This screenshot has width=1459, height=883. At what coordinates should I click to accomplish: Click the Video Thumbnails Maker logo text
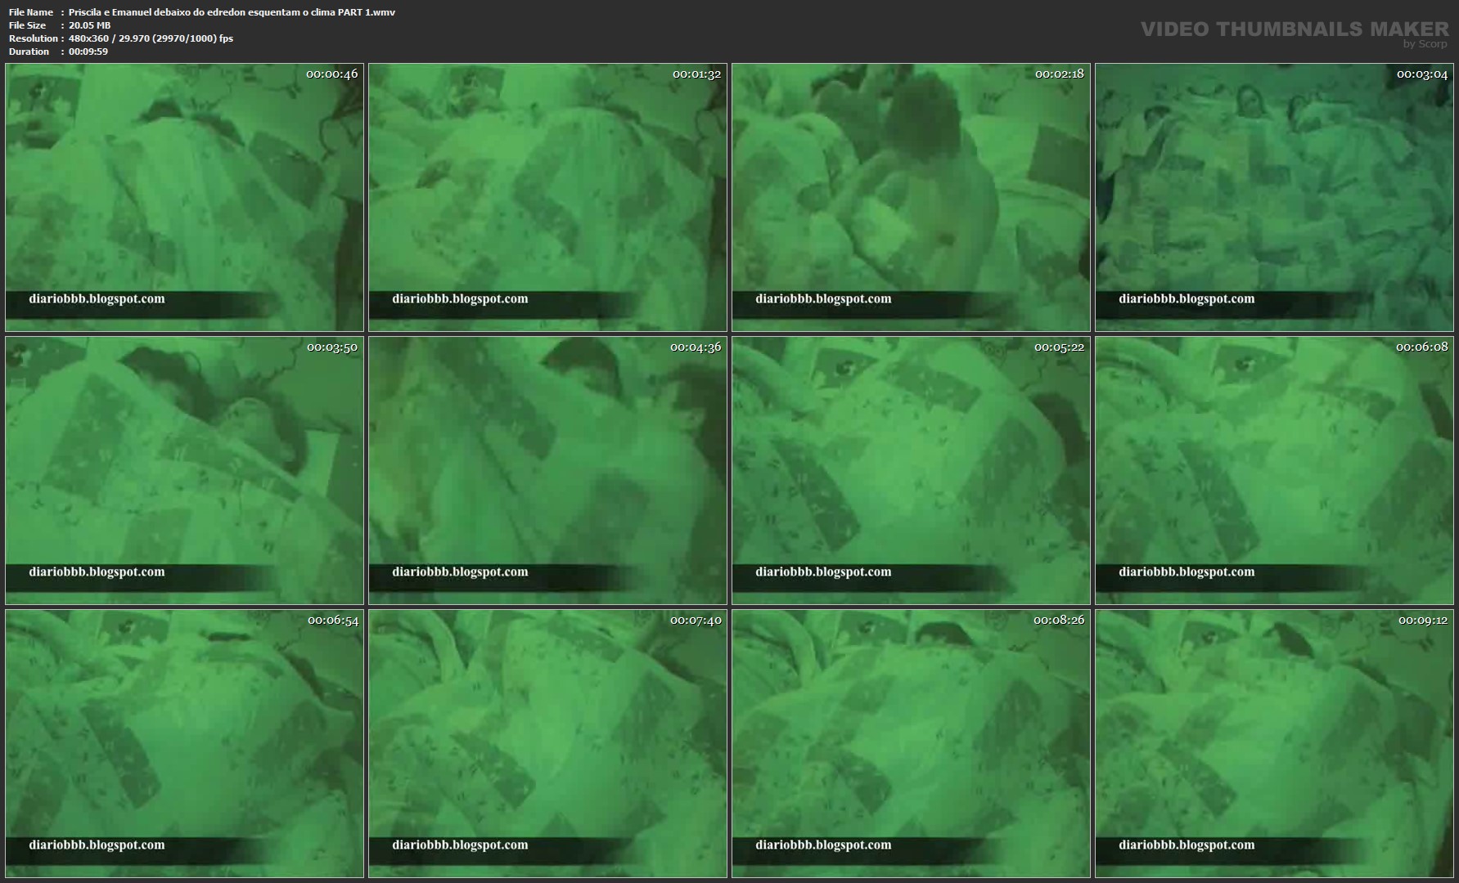[1295, 29]
